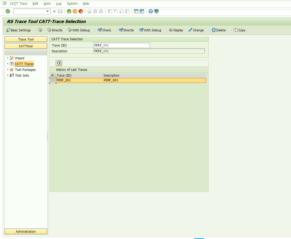Open the command field dropdown arrow
291x239 pixels.
coord(47,11)
